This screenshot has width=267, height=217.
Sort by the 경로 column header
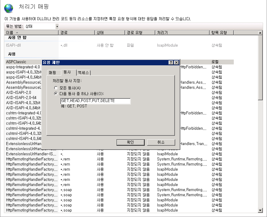77,33
